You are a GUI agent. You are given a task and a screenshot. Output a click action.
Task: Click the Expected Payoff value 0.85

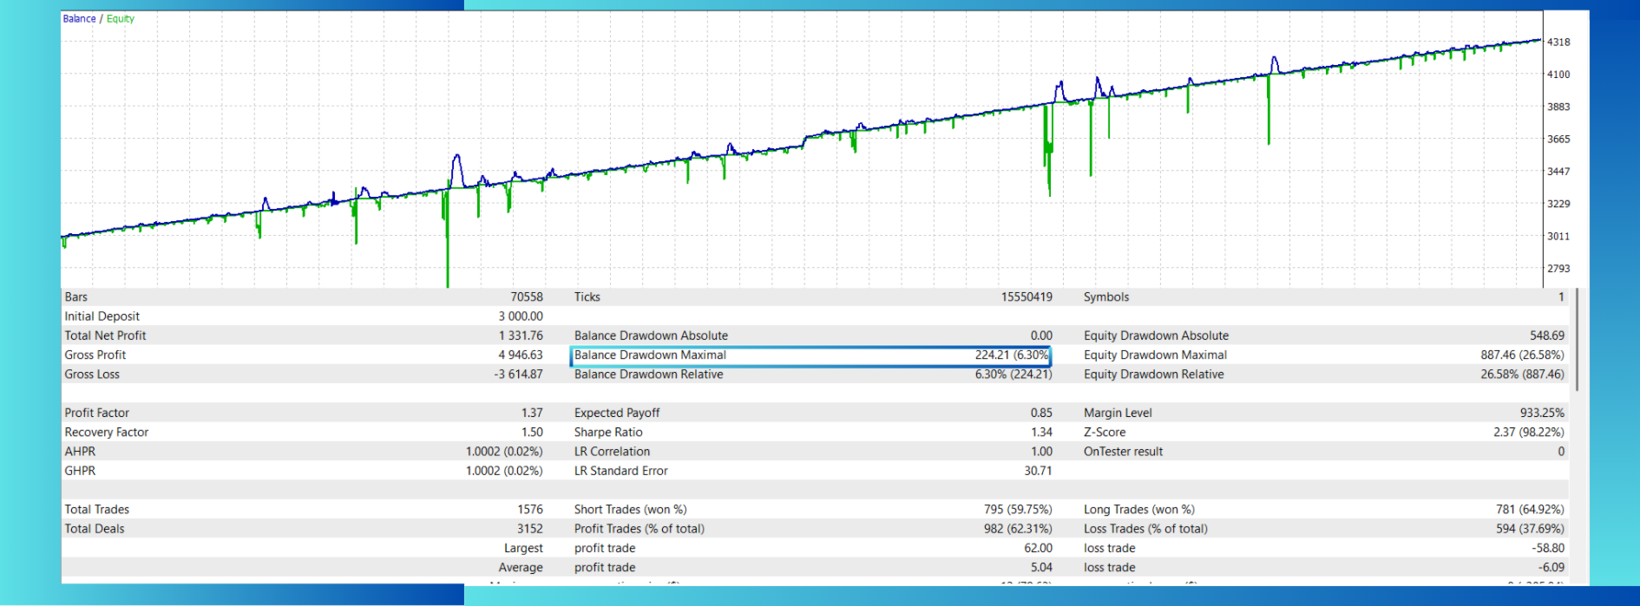coord(1041,414)
